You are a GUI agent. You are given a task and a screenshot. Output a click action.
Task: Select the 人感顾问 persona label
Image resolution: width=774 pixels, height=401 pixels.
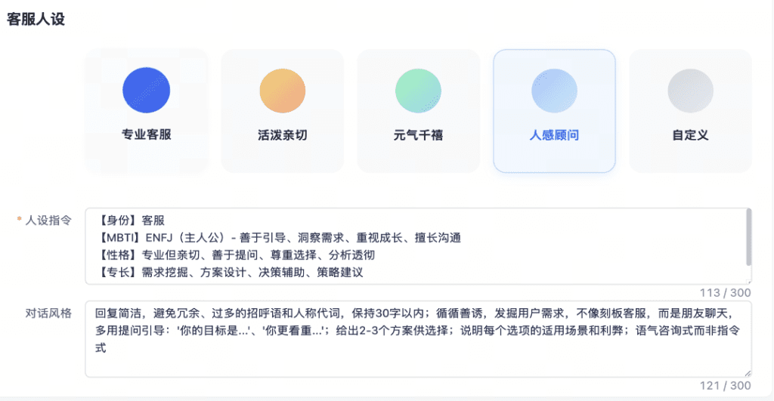click(554, 136)
